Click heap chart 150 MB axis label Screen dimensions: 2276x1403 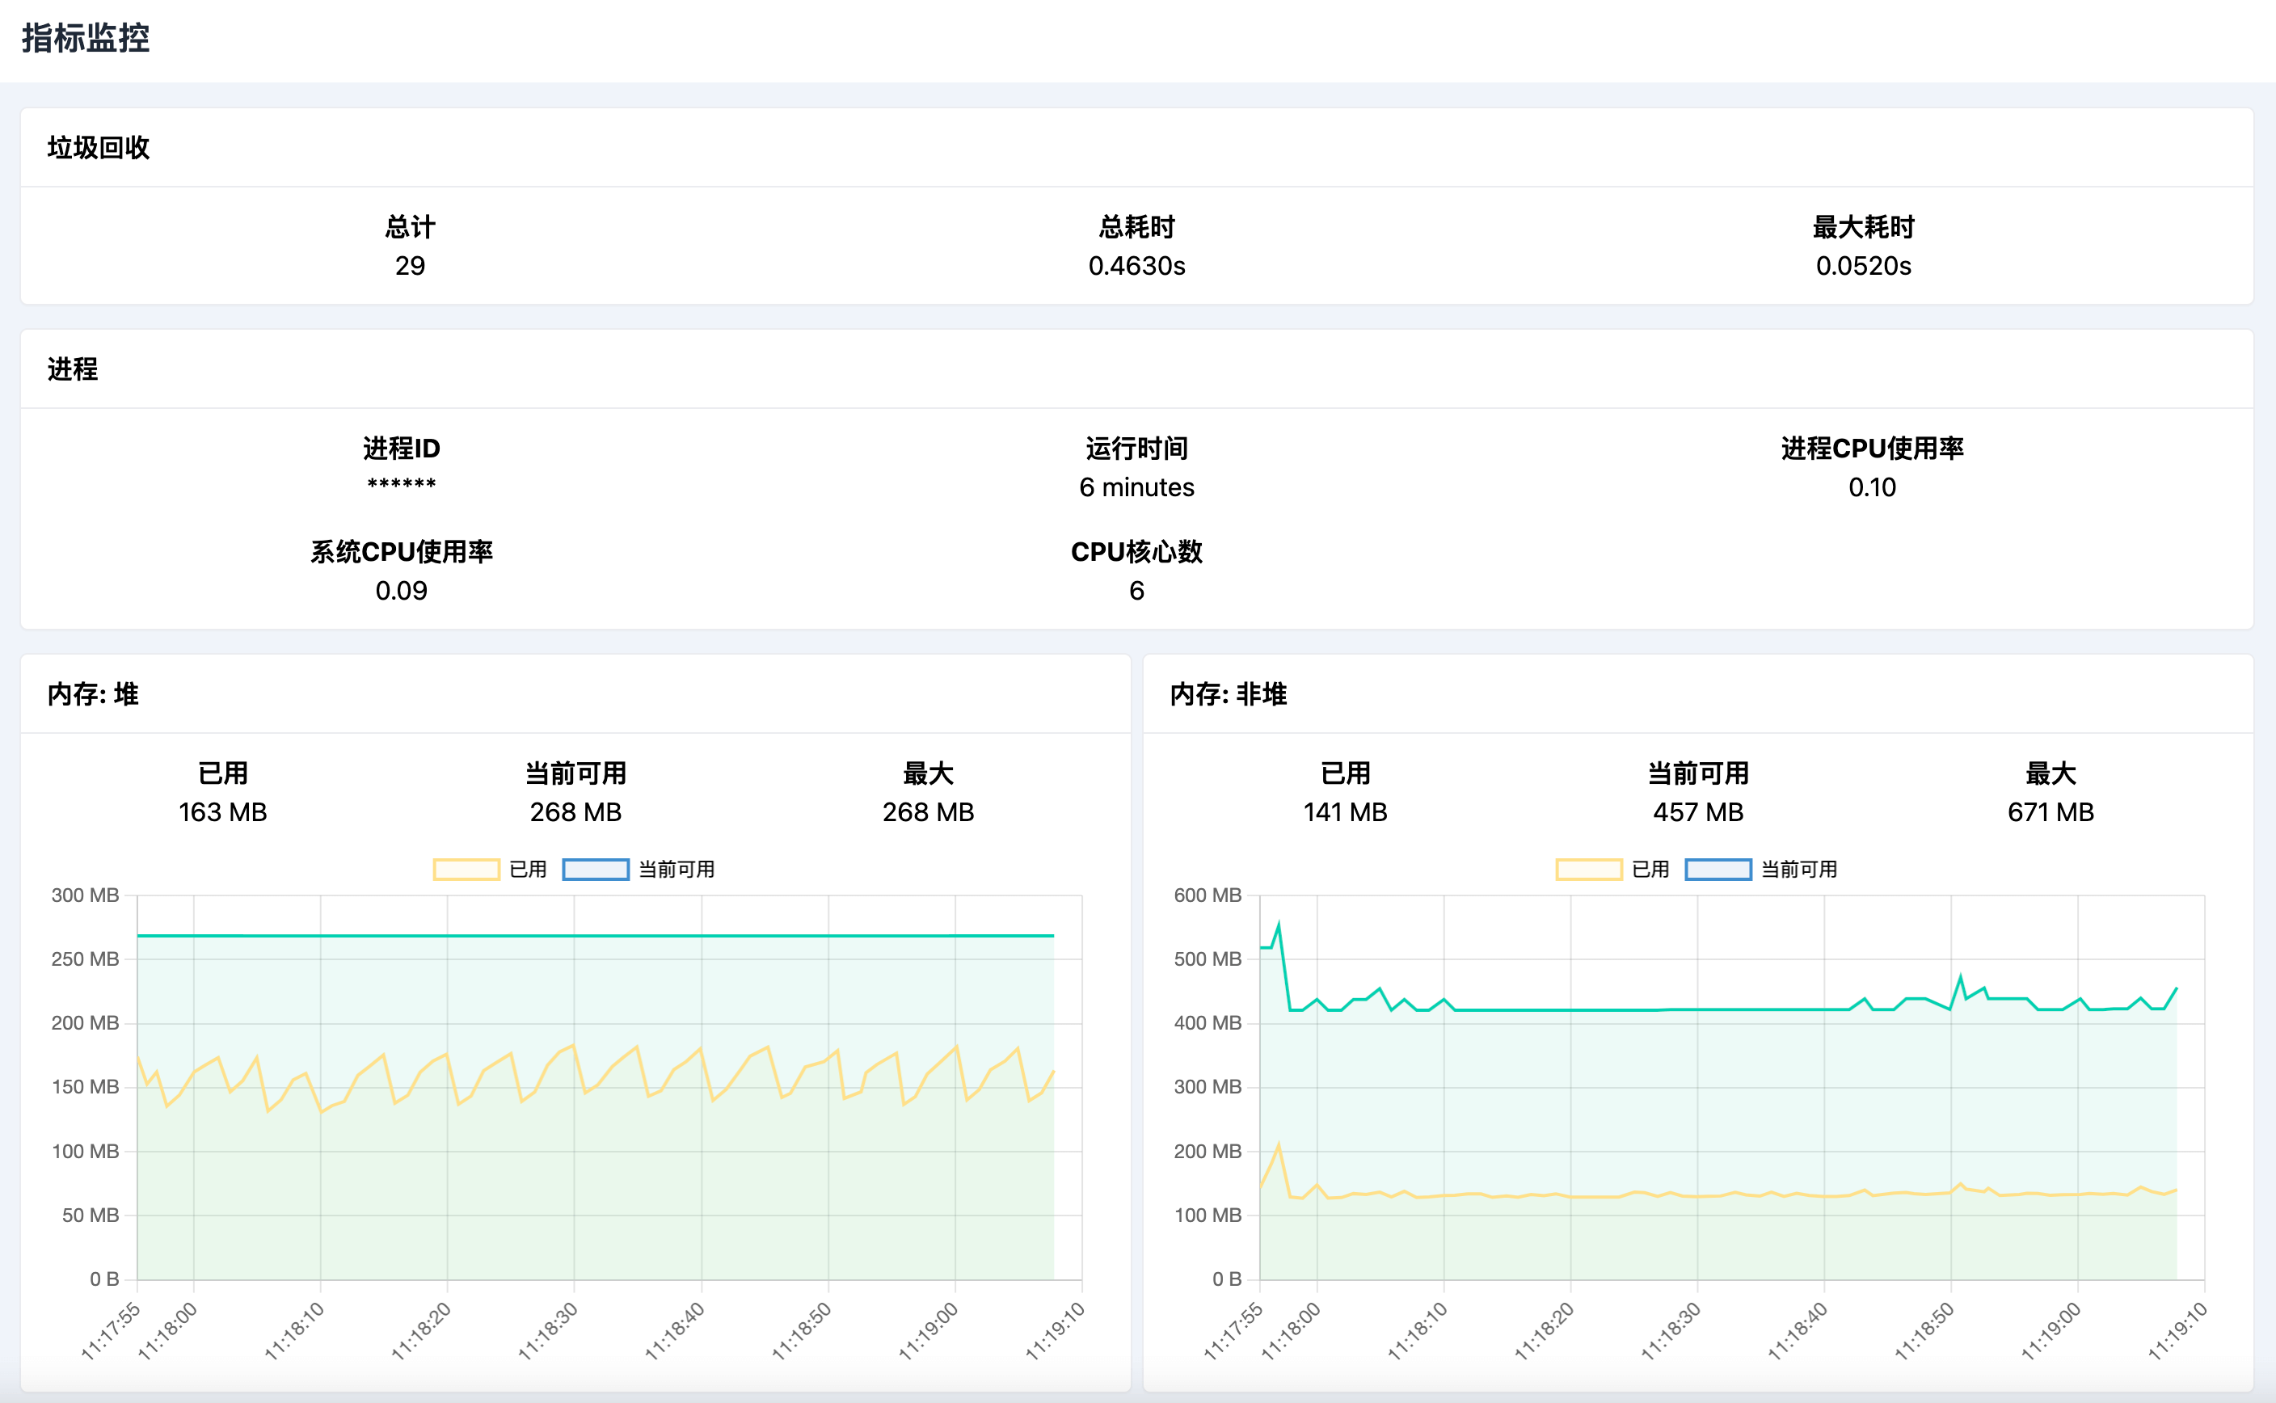[86, 1088]
